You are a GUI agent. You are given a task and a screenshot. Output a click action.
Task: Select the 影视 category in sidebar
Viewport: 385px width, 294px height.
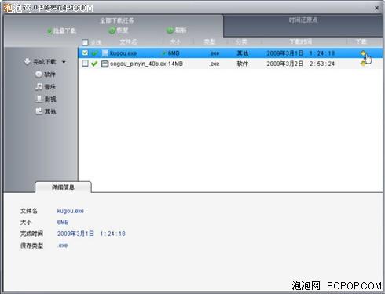tap(50, 99)
